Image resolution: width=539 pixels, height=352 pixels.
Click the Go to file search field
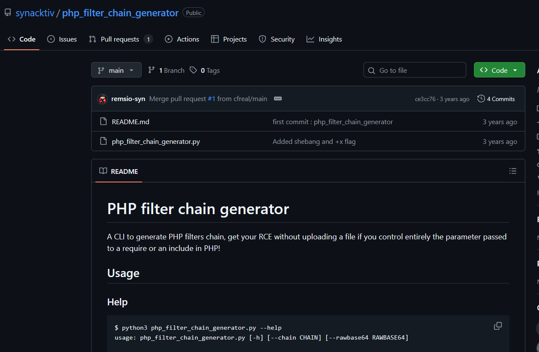(414, 70)
